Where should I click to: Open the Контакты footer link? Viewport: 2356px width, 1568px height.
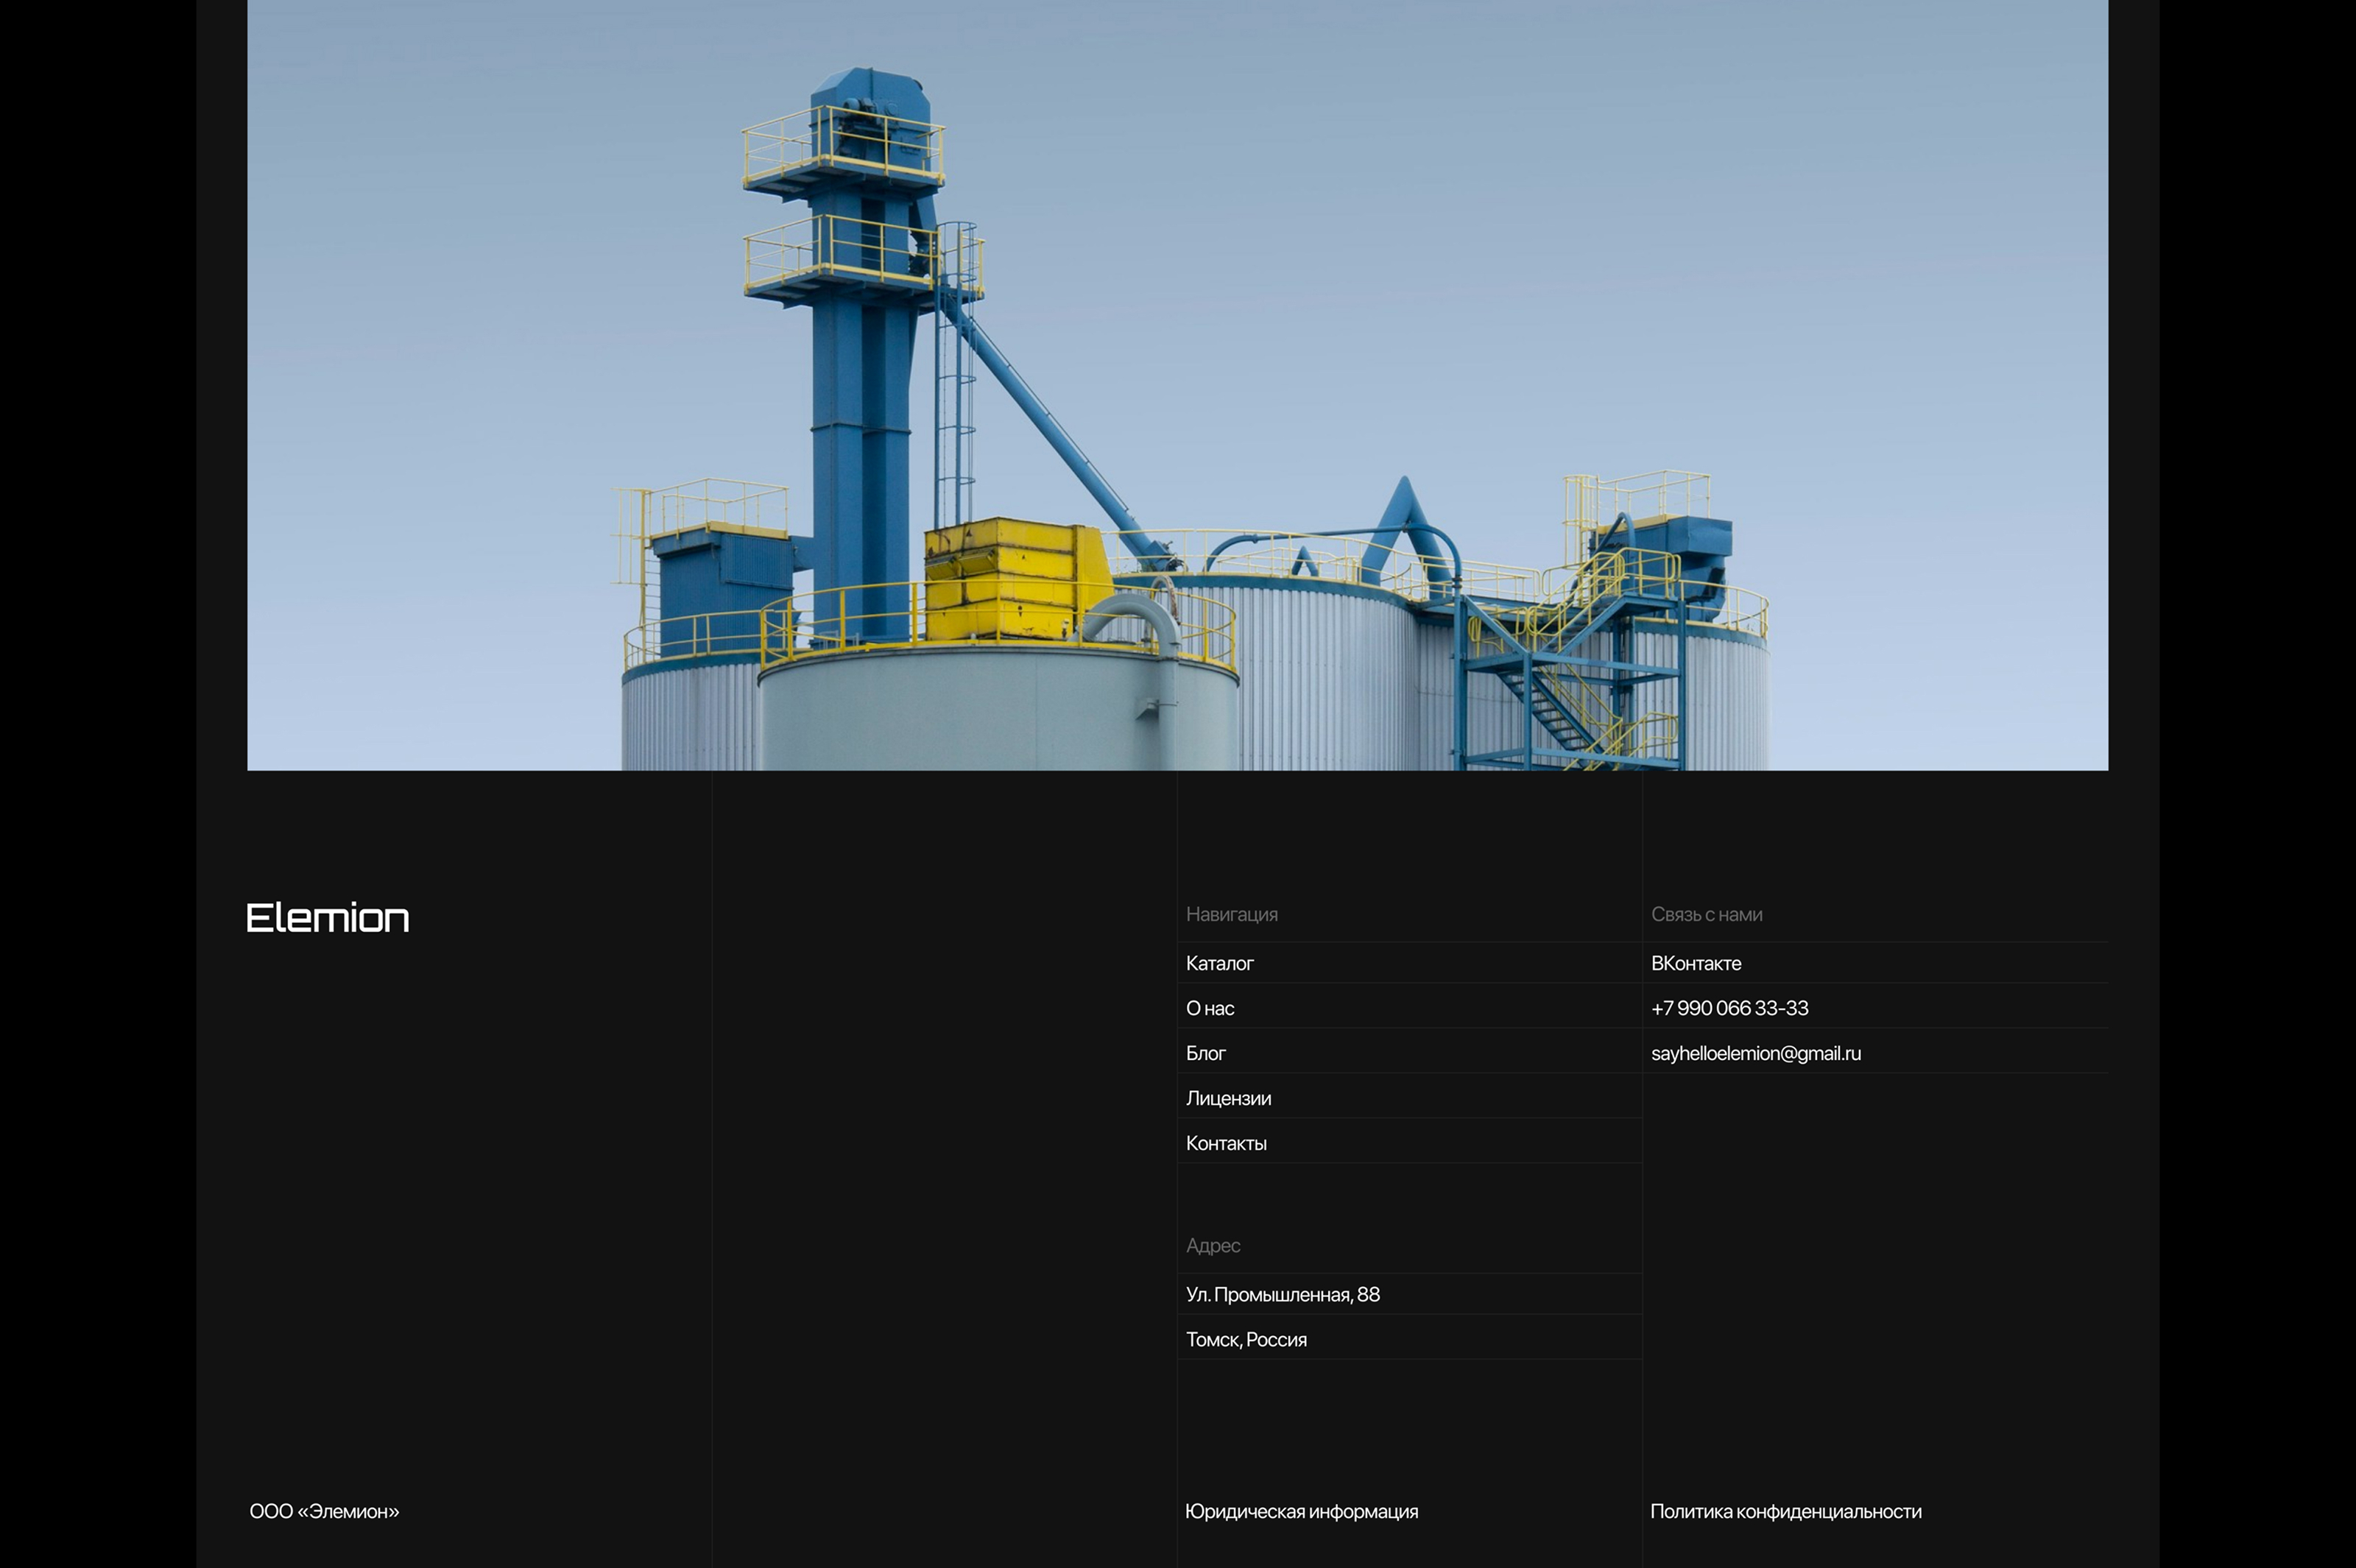click(x=1226, y=1143)
